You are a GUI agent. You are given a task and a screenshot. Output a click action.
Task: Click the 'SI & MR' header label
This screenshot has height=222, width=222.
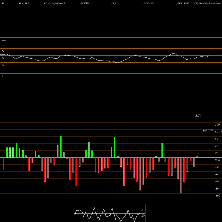[24, 4]
